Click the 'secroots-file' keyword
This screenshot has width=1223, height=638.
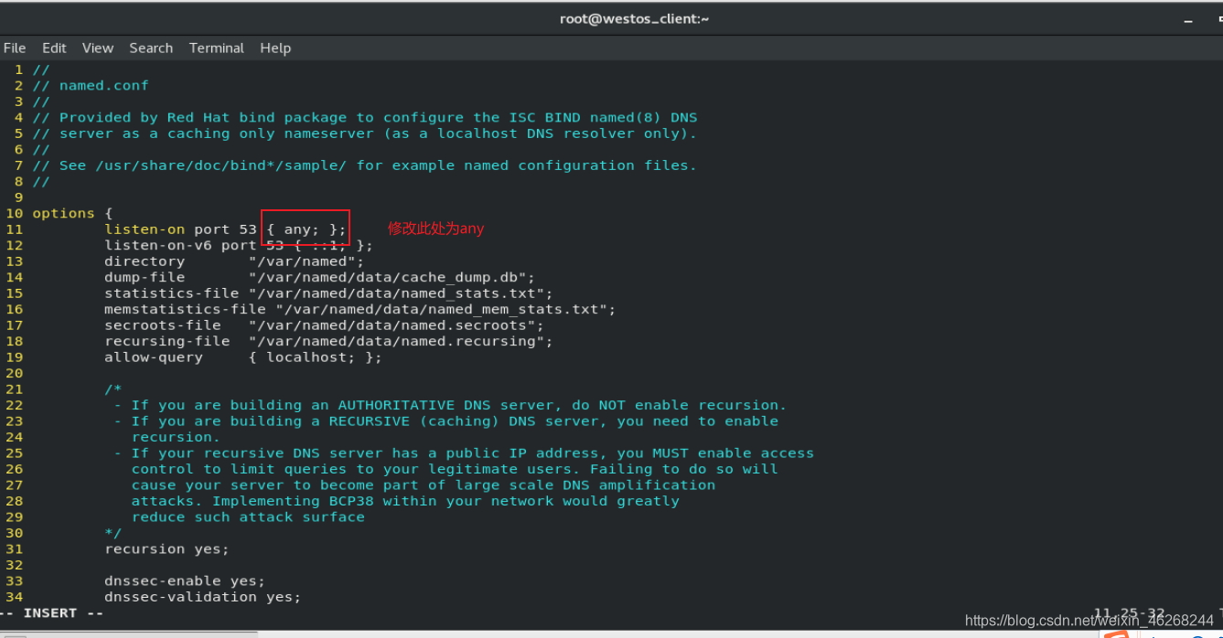163,325
